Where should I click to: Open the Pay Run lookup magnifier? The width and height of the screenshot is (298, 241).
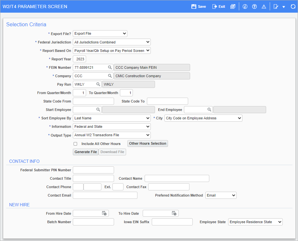pyautogui.click(x=98, y=84)
